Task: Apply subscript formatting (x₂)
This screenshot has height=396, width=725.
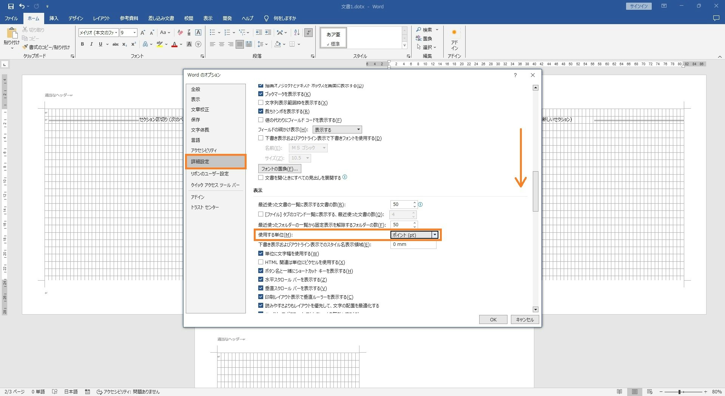Action: point(125,44)
